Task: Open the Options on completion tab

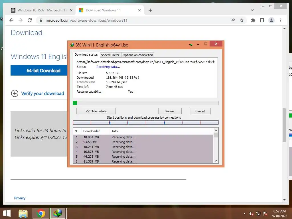Action: [x=138, y=55]
